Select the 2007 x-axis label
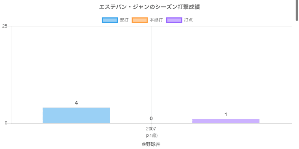299x149 pixels. [151, 129]
